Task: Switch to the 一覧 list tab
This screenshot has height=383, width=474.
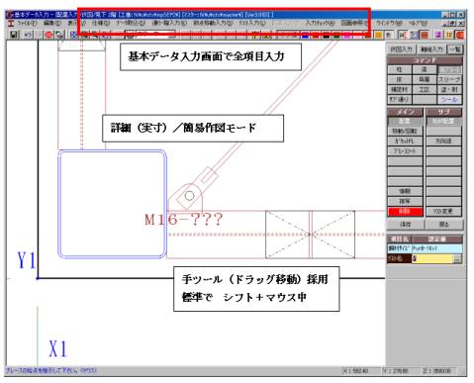Action: point(455,49)
